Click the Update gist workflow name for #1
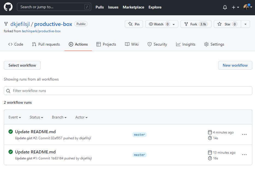Viewport: 255px width, 175px height. pyautogui.click(x=23, y=158)
